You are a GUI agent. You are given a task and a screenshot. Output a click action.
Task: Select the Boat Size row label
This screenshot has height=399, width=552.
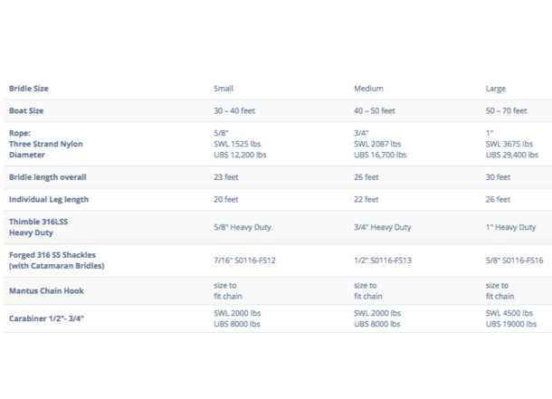coord(26,110)
